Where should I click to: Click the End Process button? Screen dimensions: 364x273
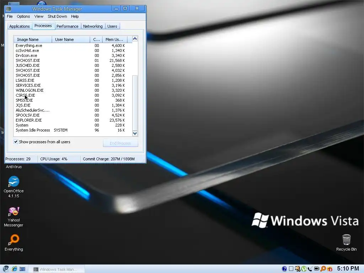(x=120, y=143)
